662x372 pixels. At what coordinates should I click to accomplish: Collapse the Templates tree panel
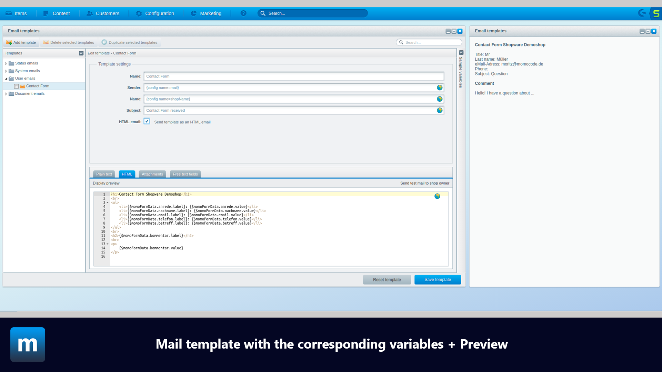click(81, 53)
